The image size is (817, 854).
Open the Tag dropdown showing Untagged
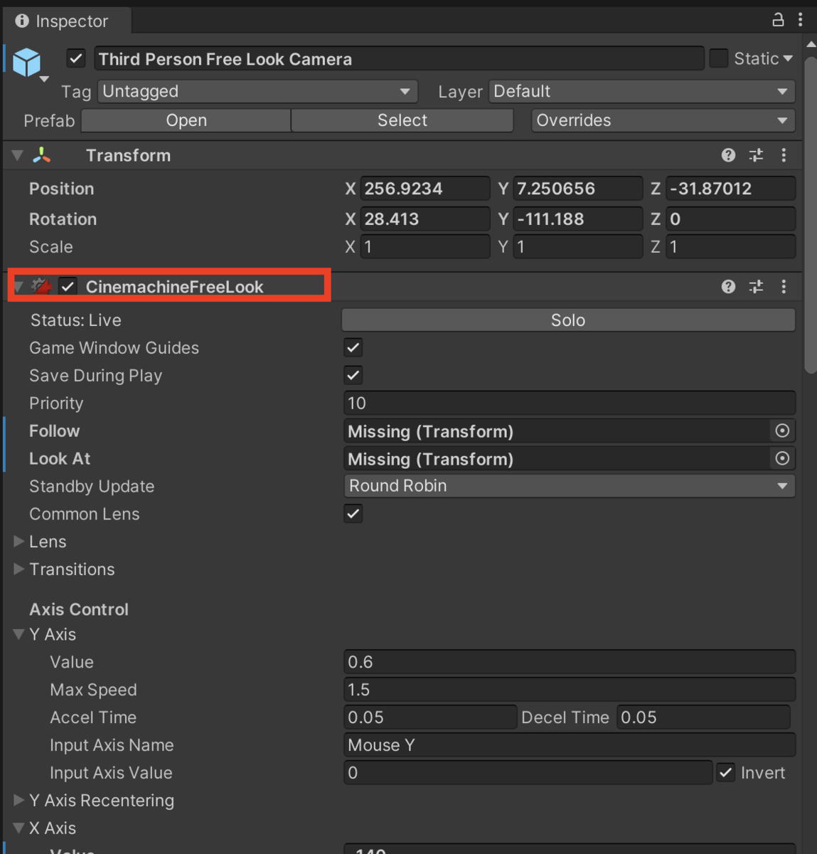(257, 91)
